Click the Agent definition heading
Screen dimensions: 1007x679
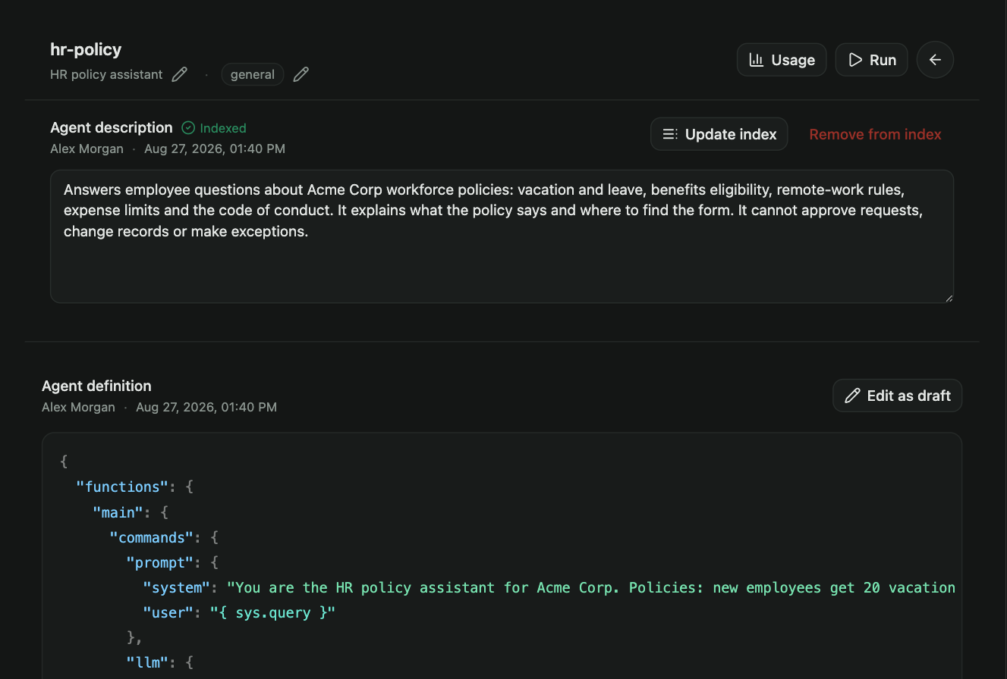click(96, 386)
